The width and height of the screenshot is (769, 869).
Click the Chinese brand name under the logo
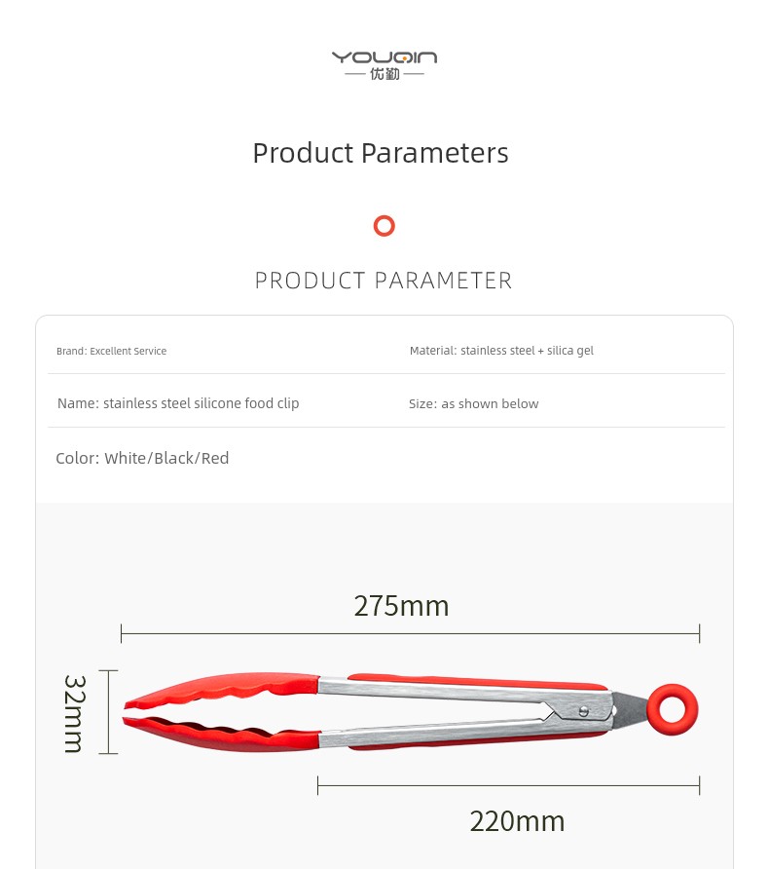click(384, 75)
